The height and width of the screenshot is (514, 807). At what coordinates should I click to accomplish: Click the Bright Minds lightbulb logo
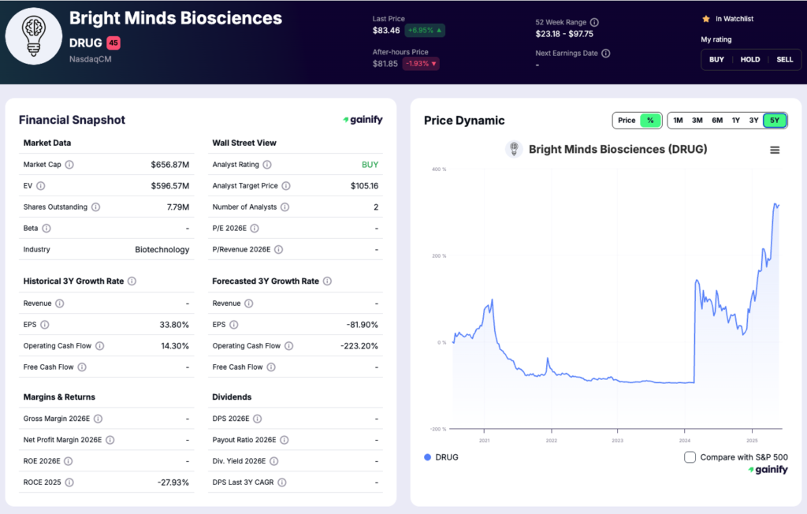click(32, 36)
